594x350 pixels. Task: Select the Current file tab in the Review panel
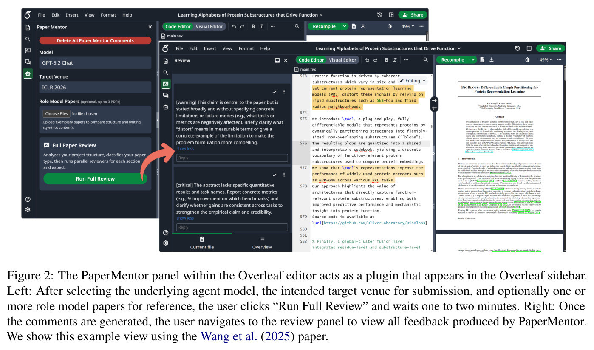tap(202, 243)
